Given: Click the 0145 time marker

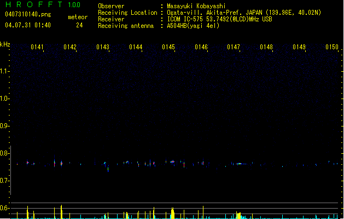Looking at the screenshot, I should coord(168,47).
